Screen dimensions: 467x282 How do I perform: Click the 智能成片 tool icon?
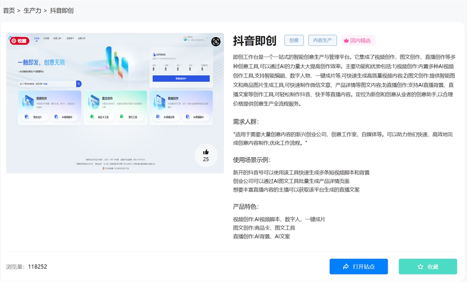(x=26, y=116)
